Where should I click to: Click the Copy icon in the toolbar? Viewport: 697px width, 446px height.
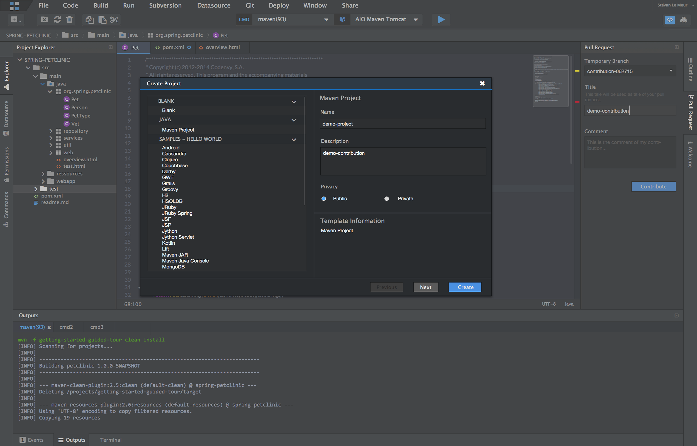point(89,19)
